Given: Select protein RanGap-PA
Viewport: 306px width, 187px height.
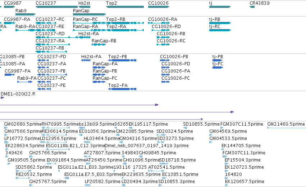Looking at the screenshot, I should pyautogui.click(x=99, y=67).
